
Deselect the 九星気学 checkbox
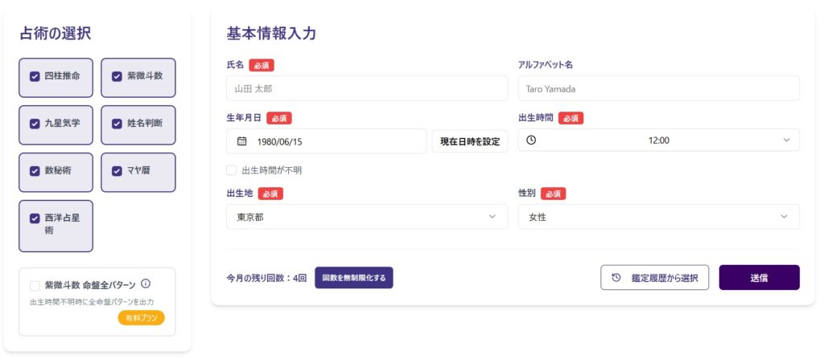point(35,124)
